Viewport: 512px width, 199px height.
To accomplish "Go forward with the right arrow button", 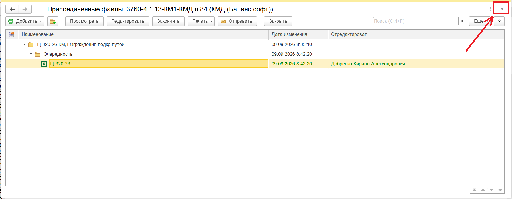I will 25,9.
